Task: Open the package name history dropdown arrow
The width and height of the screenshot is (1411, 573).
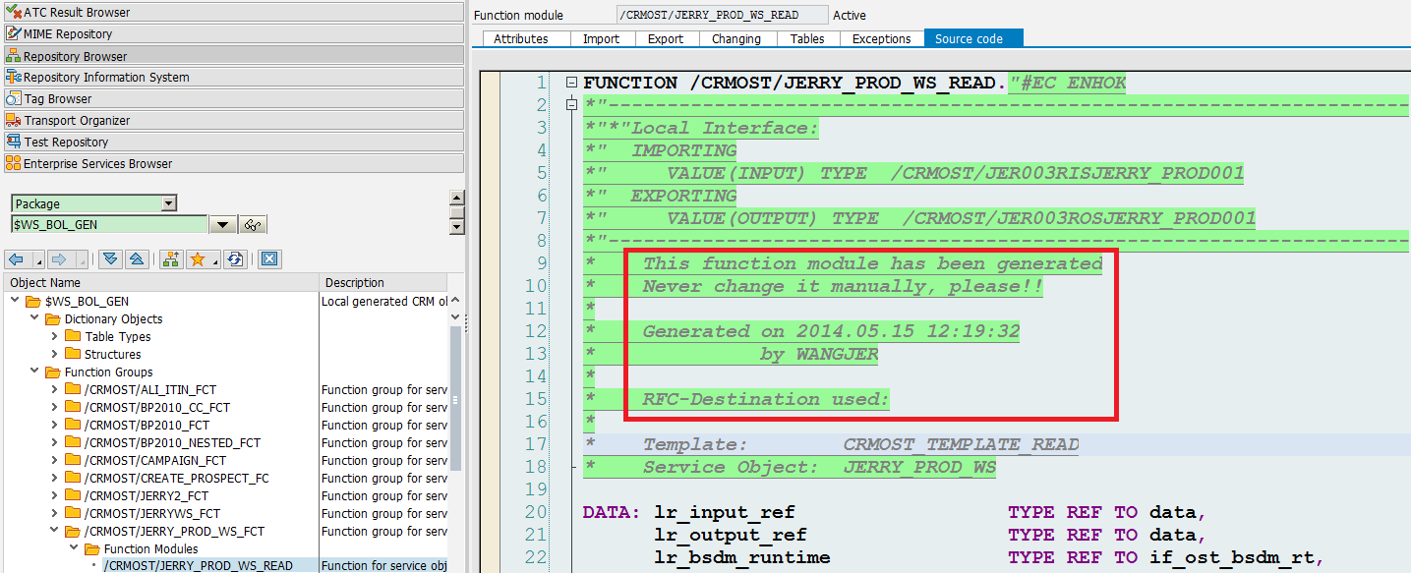Action: [223, 225]
